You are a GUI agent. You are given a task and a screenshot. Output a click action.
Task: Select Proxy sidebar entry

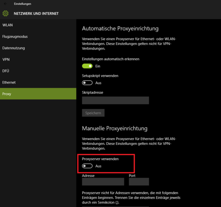[x=38, y=94]
